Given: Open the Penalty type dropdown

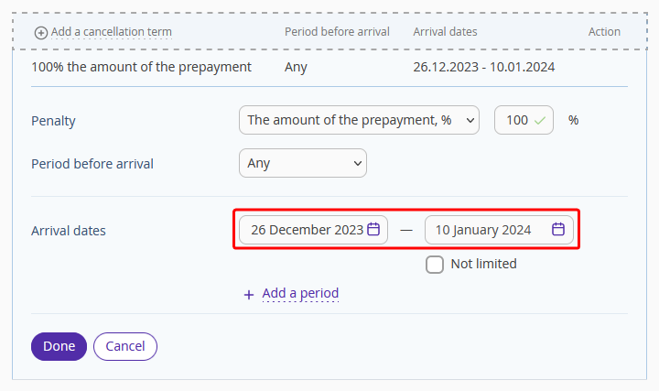Looking at the screenshot, I should tap(359, 120).
